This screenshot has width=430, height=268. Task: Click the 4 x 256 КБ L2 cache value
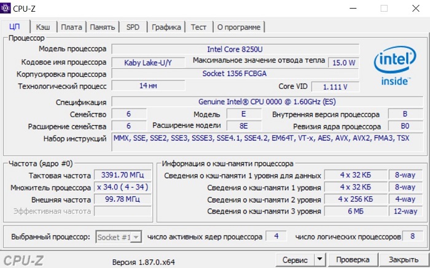click(x=356, y=199)
